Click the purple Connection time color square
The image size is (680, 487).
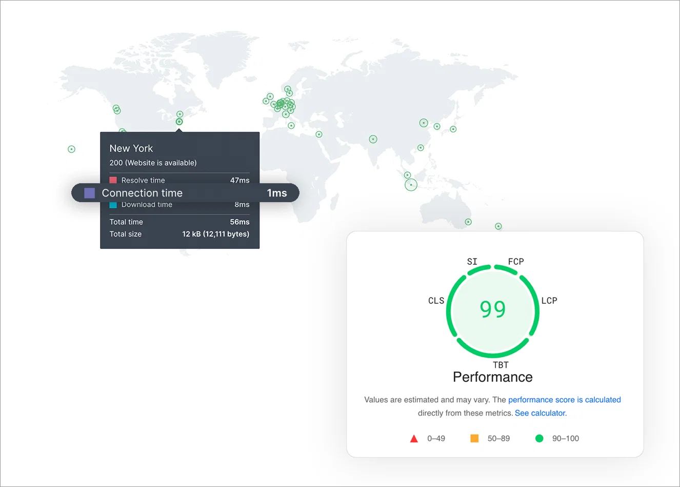tap(90, 193)
